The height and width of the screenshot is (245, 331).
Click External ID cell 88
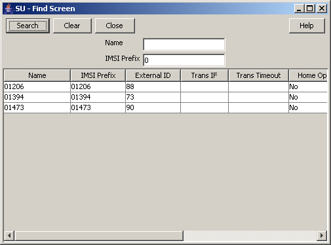[x=153, y=86]
